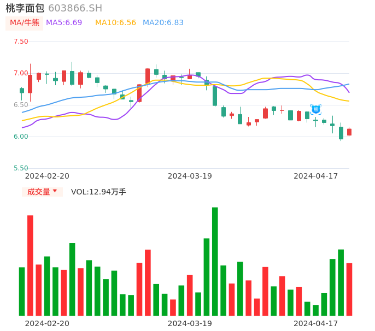Image resolution: width=375 pixels, height=331 pixels.
Task: Click the first green candlestick on the left
Action: (x=22, y=91)
